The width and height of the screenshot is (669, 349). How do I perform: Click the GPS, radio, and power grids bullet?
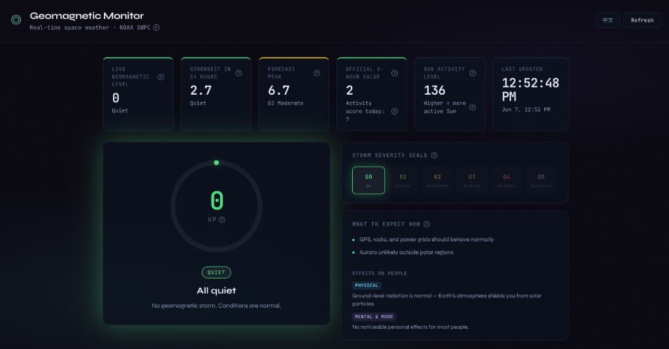[x=426, y=239]
